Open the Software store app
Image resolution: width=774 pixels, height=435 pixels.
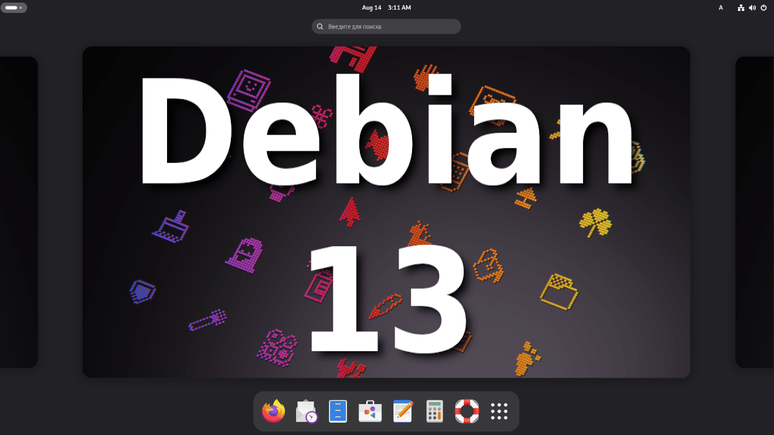[370, 411]
